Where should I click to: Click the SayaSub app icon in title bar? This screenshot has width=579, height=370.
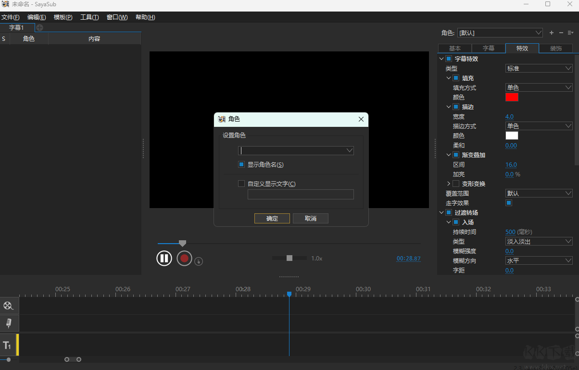tap(5, 4)
